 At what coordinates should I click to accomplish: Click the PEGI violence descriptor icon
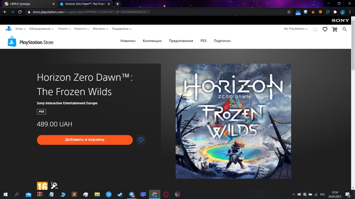54,185
